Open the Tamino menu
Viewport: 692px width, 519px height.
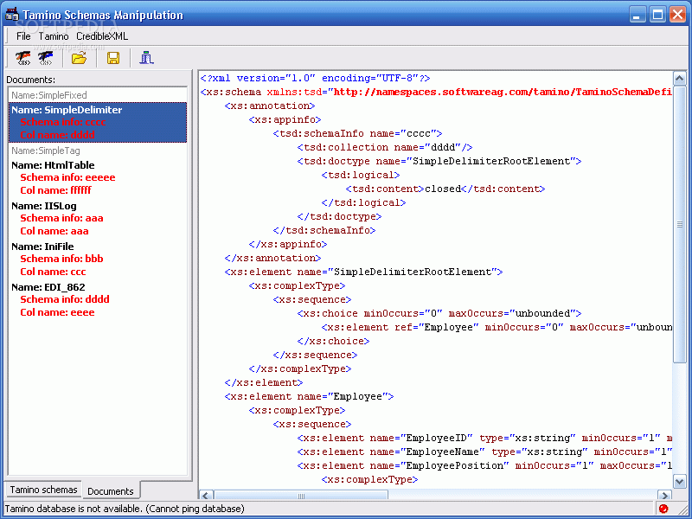pyautogui.click(x=54, y=36)
